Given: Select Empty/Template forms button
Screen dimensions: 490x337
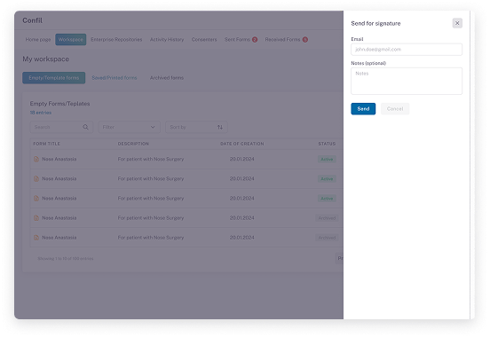Looking at the screenshot, I should (54, 78).
